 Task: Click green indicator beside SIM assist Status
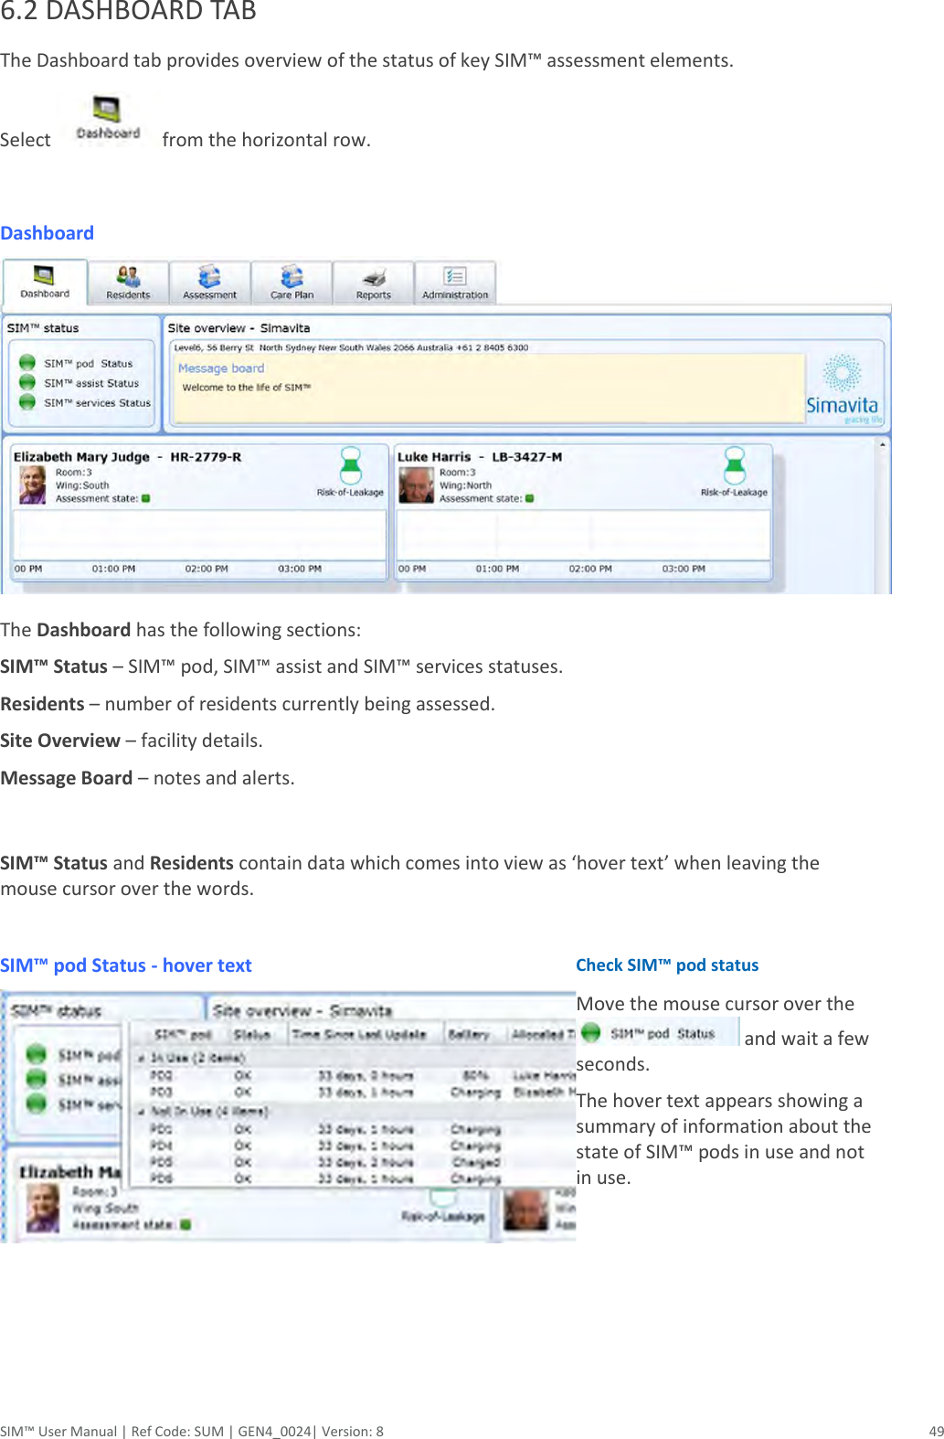27,383
